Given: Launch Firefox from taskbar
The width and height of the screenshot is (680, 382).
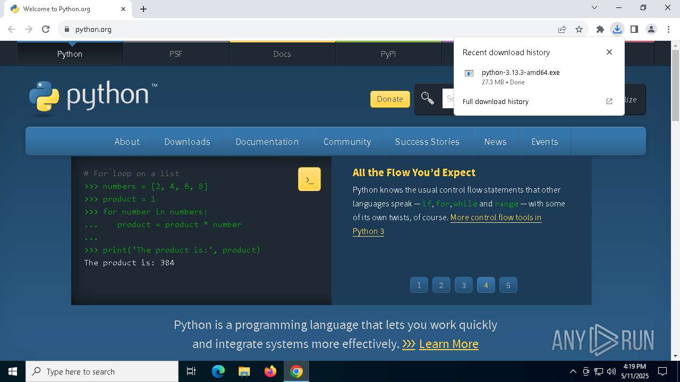Looking at the screenshot, I should (270, 371).
